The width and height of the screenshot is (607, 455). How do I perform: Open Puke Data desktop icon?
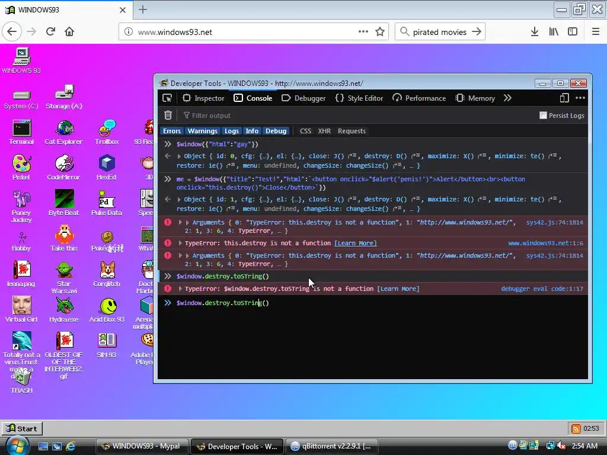pos(107,203)
